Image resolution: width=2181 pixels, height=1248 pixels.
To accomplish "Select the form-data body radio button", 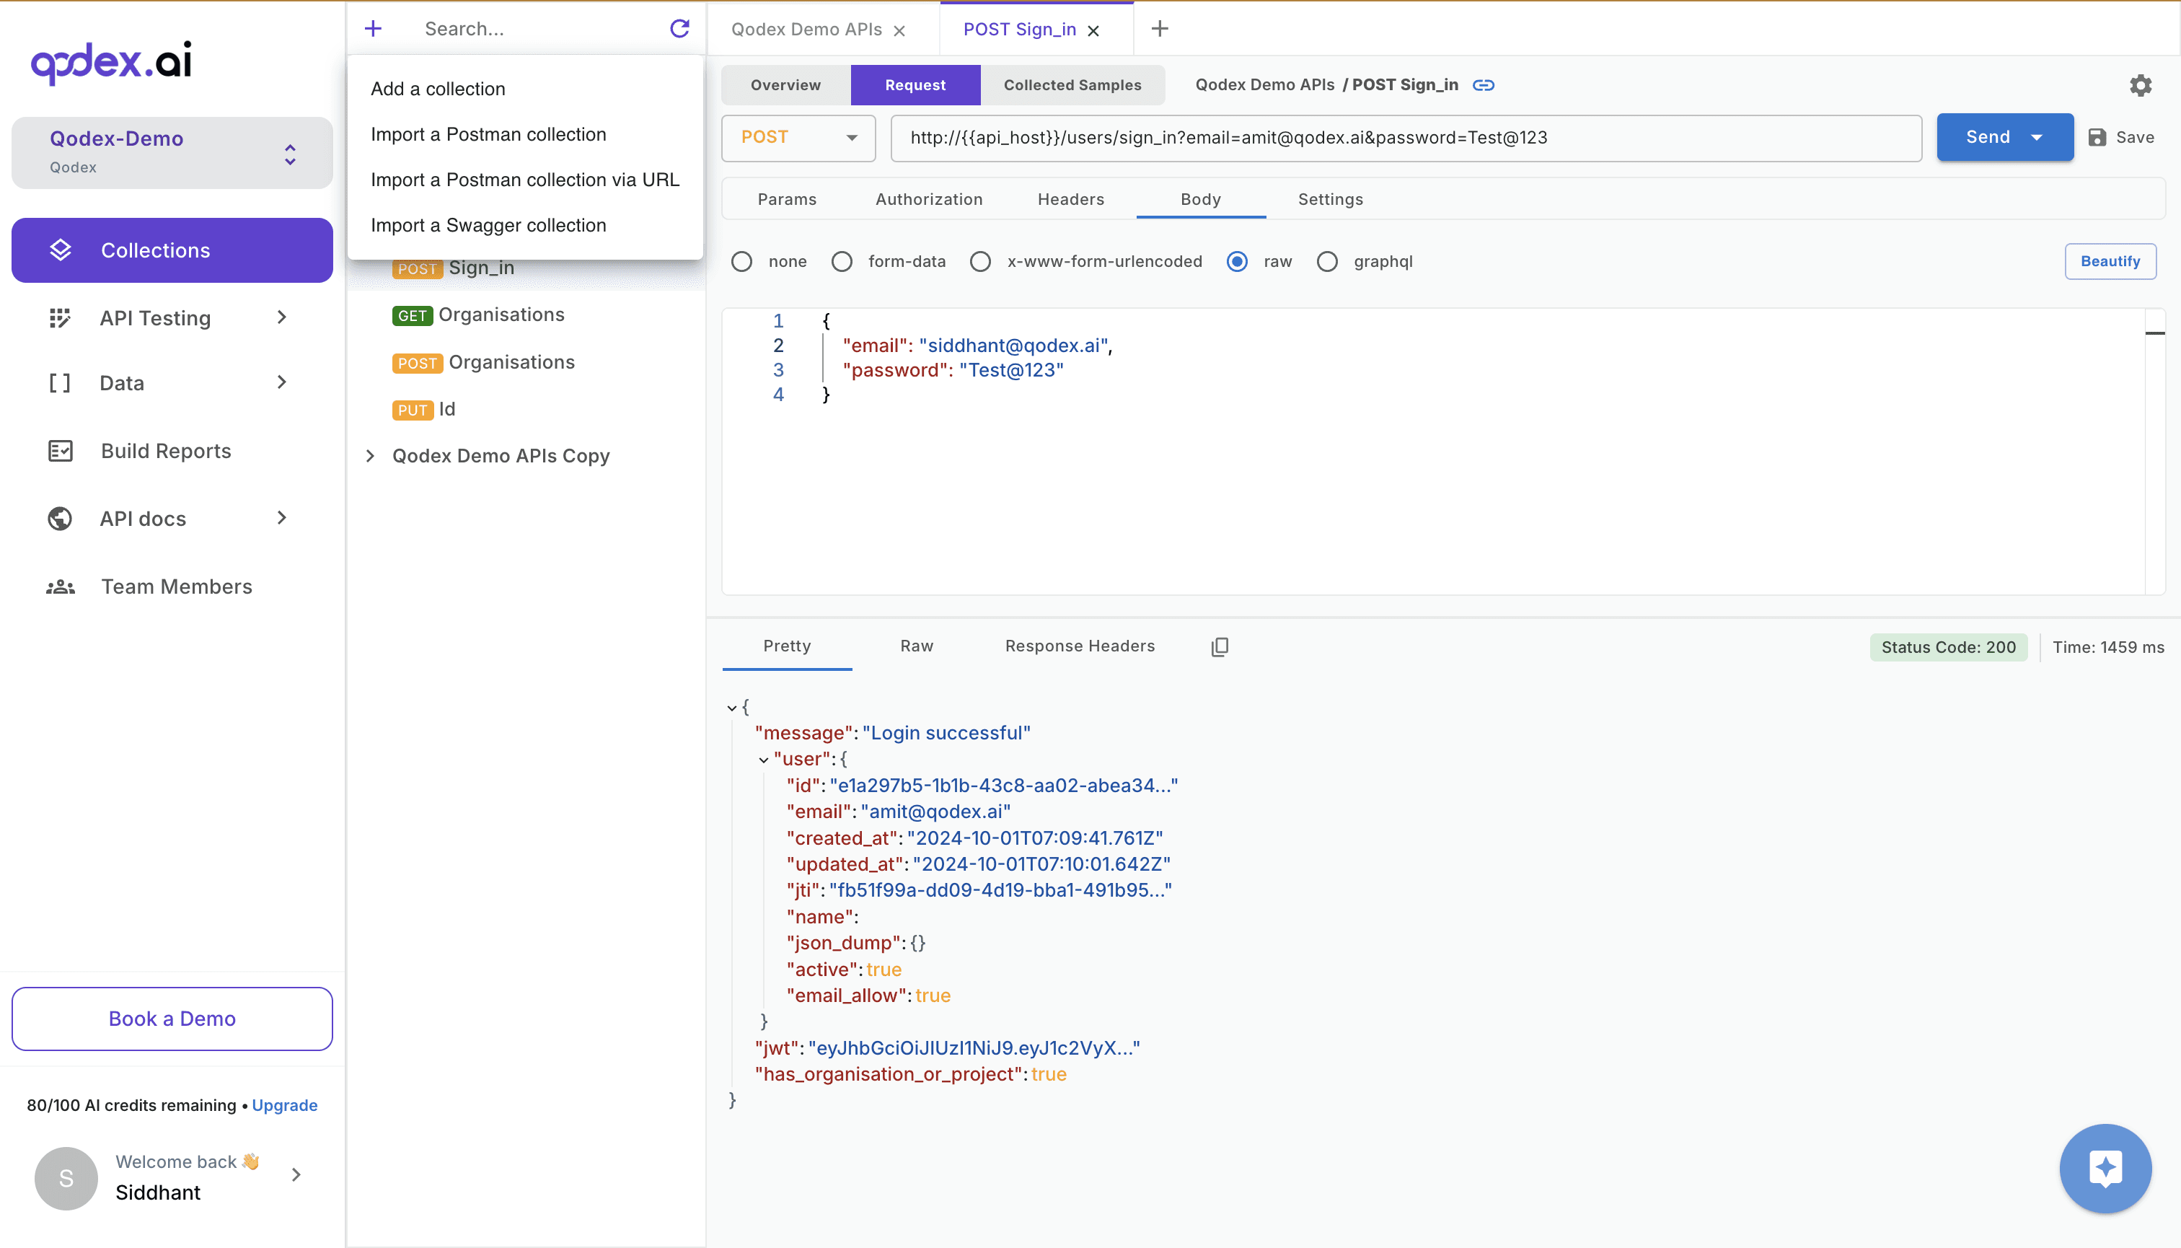I will 842,261.
